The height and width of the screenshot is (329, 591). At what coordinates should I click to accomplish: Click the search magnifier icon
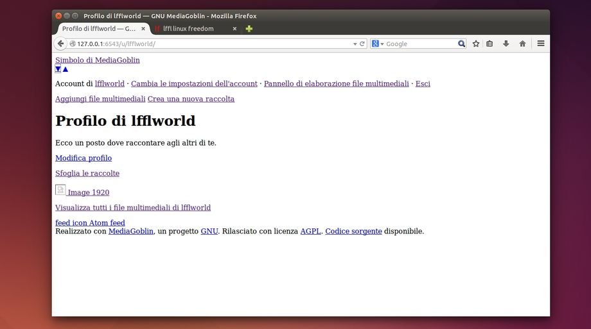point(461,44)
